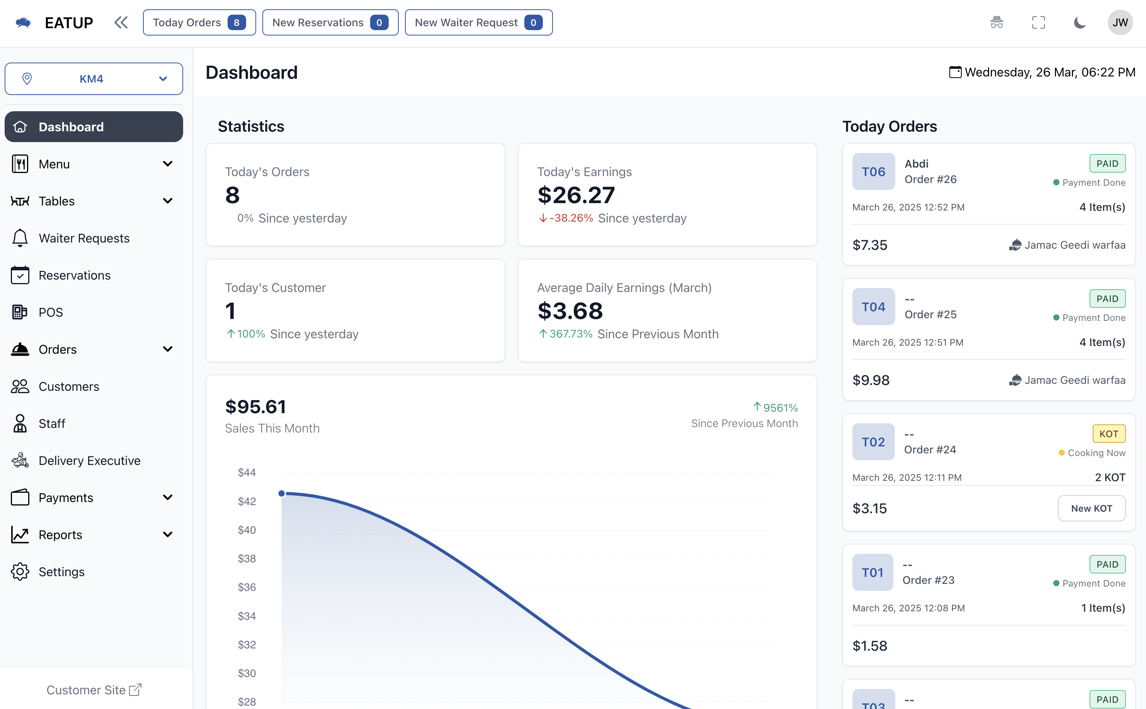Screen dimensions: 1146x709
Task: Click the Staff person icon
Action: click(20, 423)
